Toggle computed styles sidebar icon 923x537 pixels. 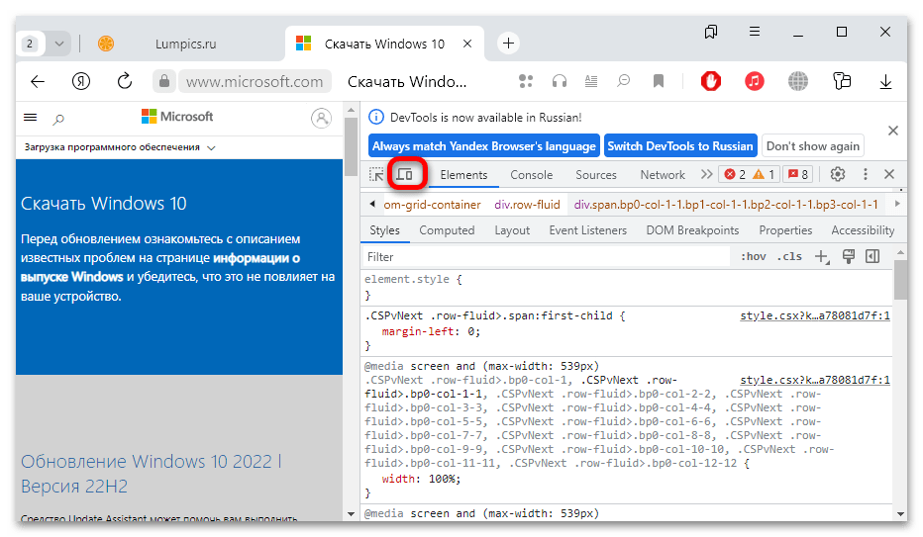872,256
